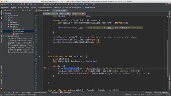Screen dimensions: 171x96
Task: Click the Open folder toolbar icon
Action: click(x=2, y=5)
